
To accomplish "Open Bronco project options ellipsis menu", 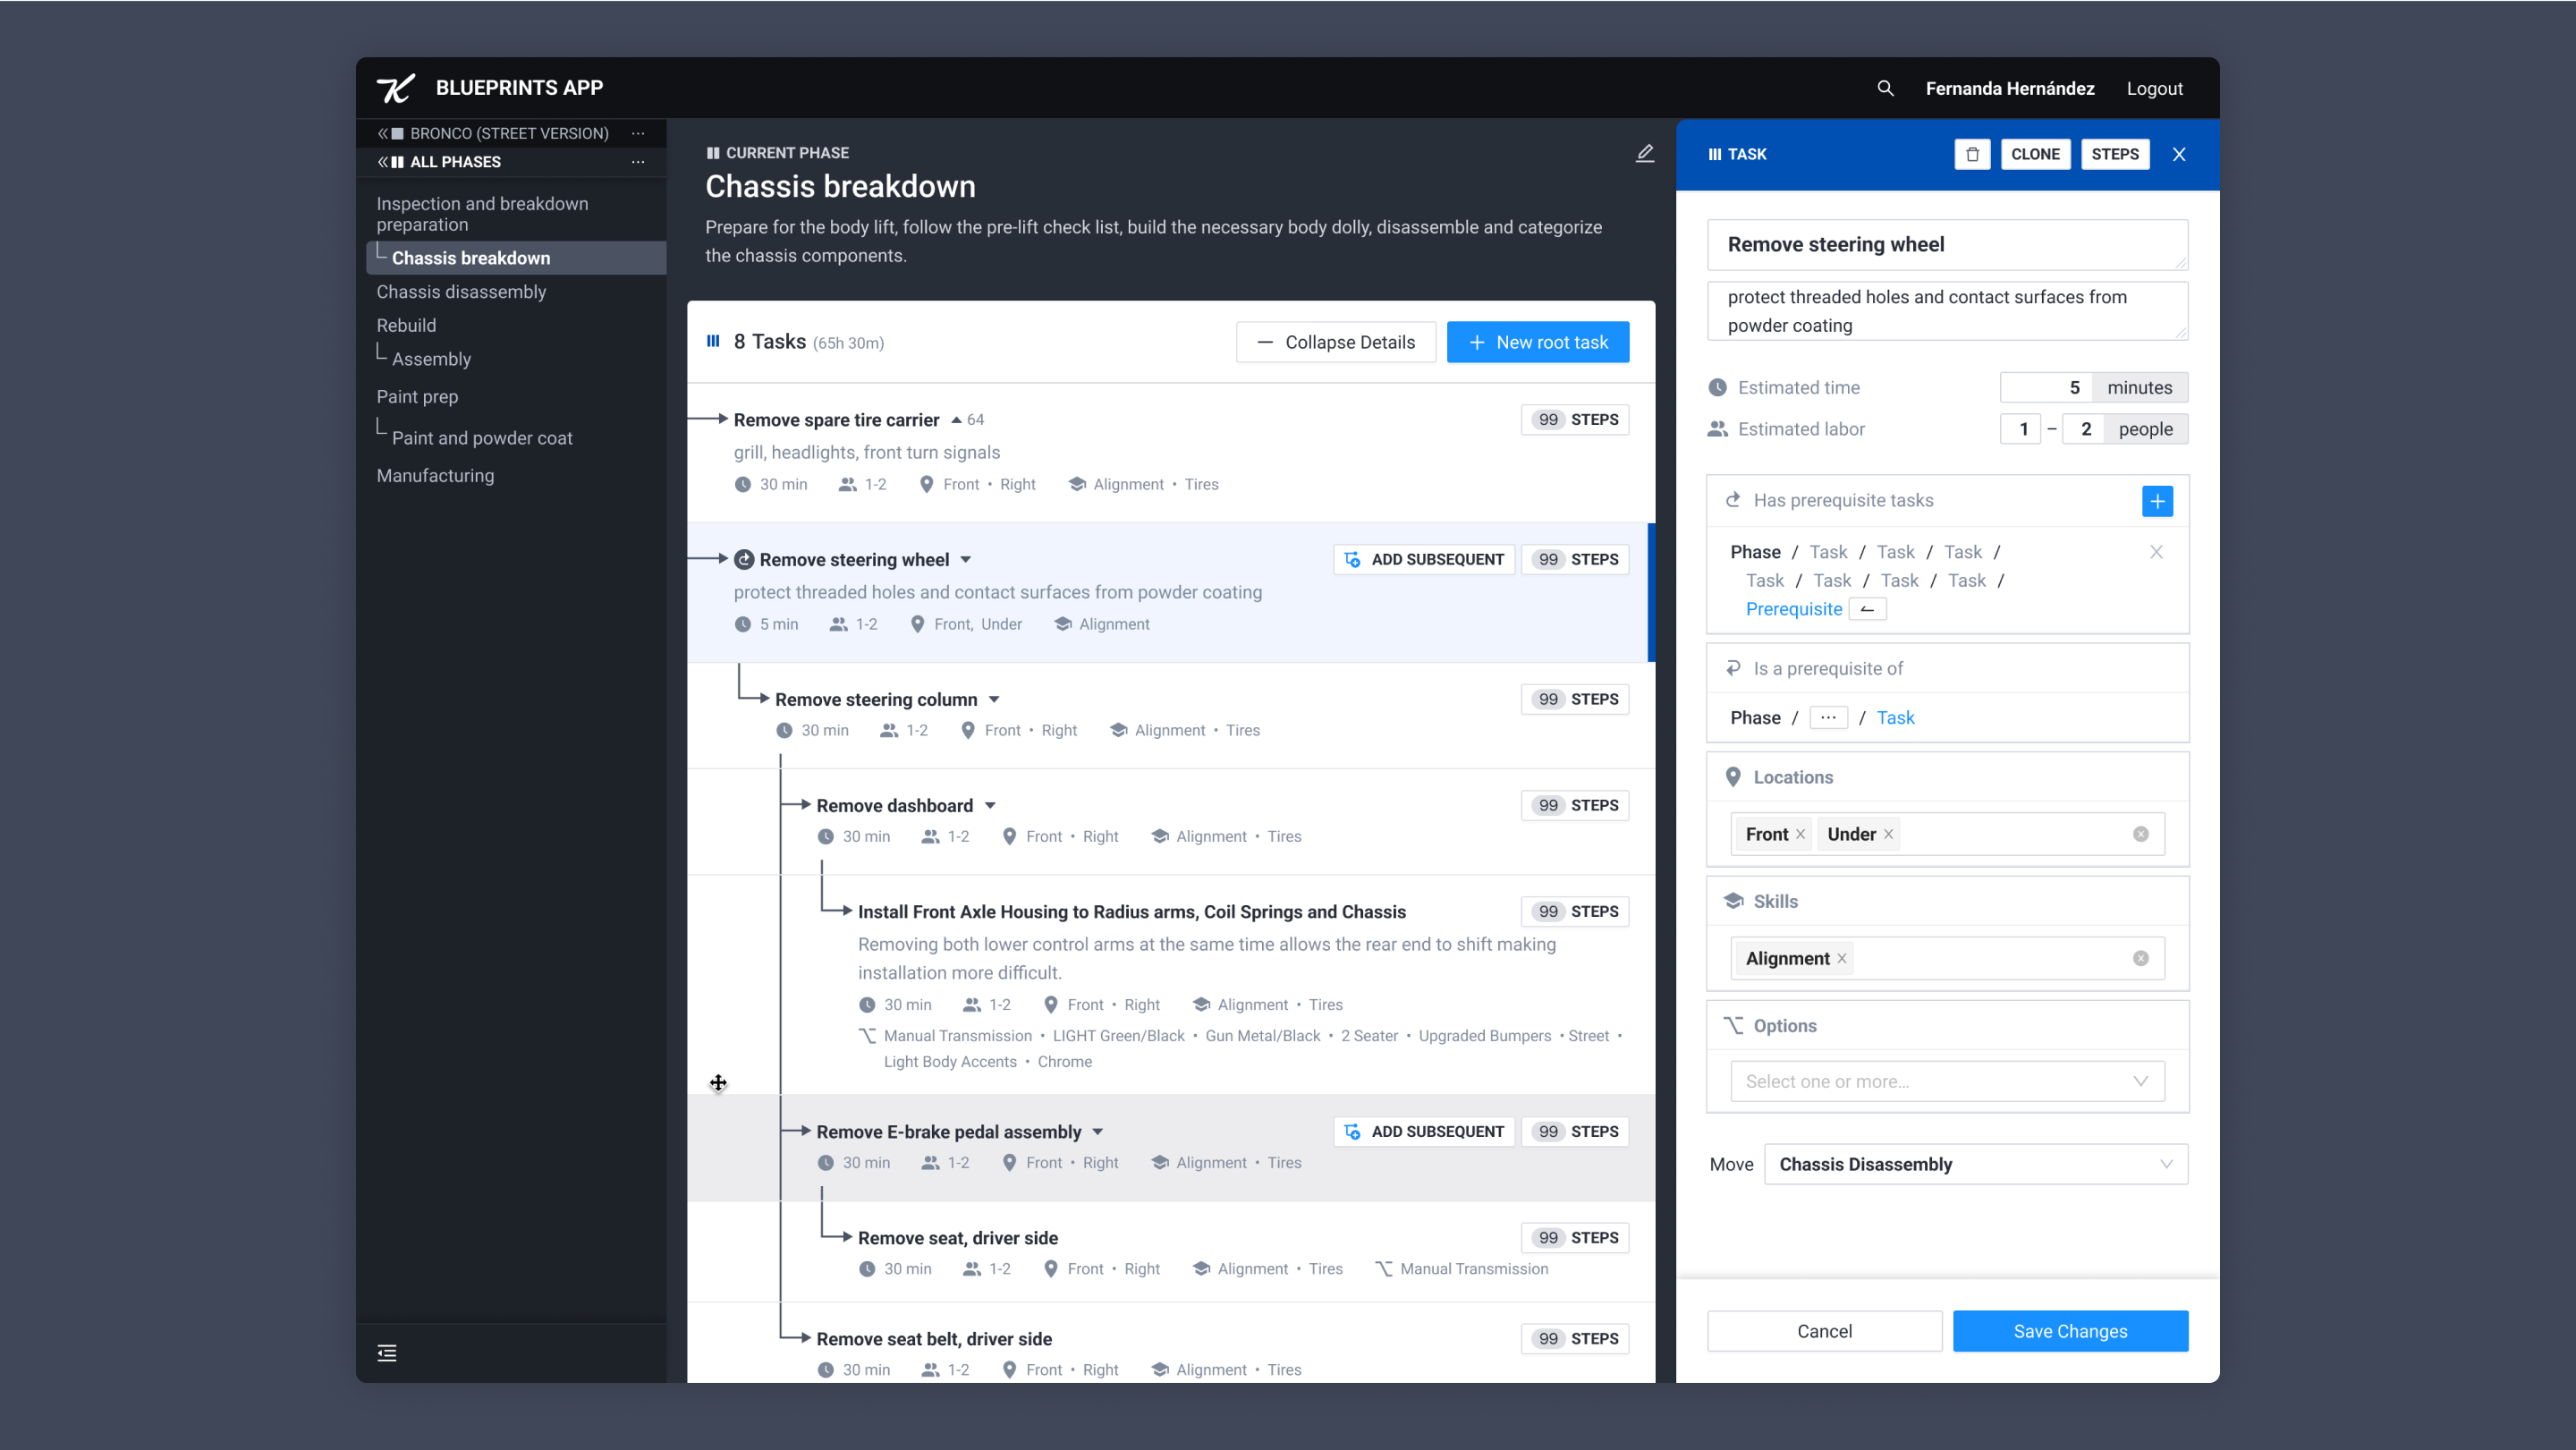I will [638, 133].
